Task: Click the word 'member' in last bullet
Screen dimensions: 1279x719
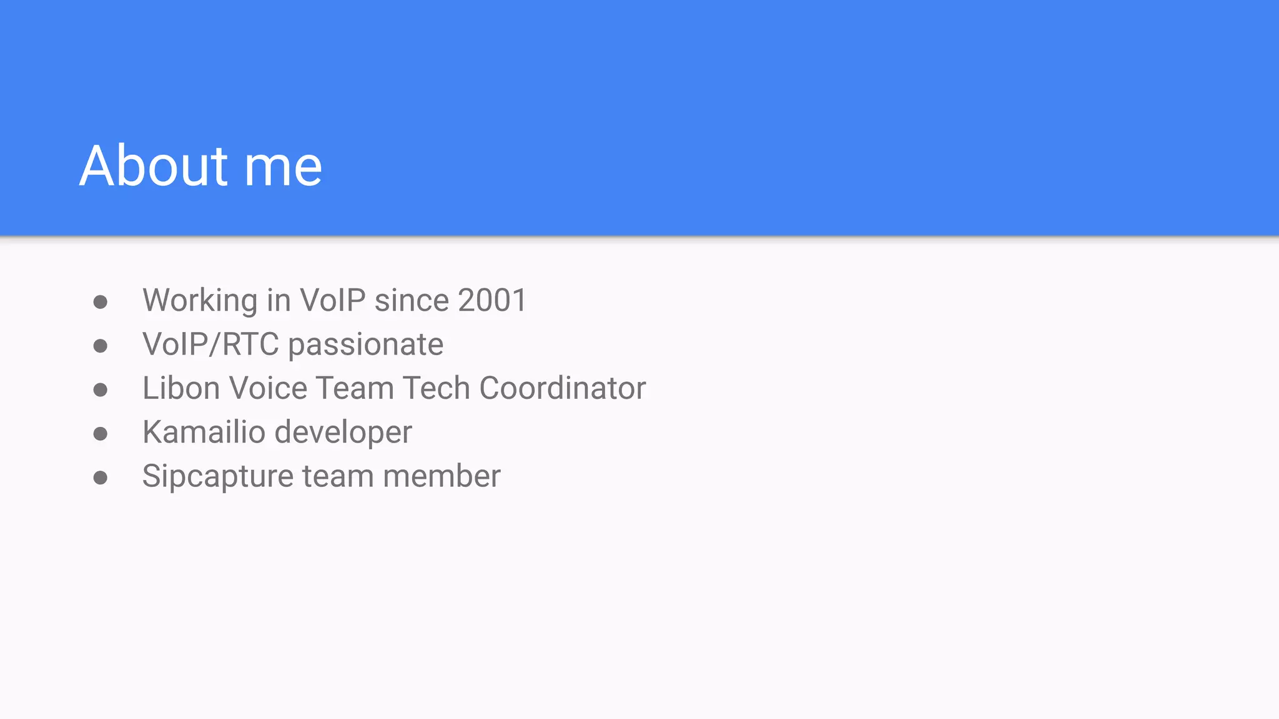Action: [x=442, y=476]
